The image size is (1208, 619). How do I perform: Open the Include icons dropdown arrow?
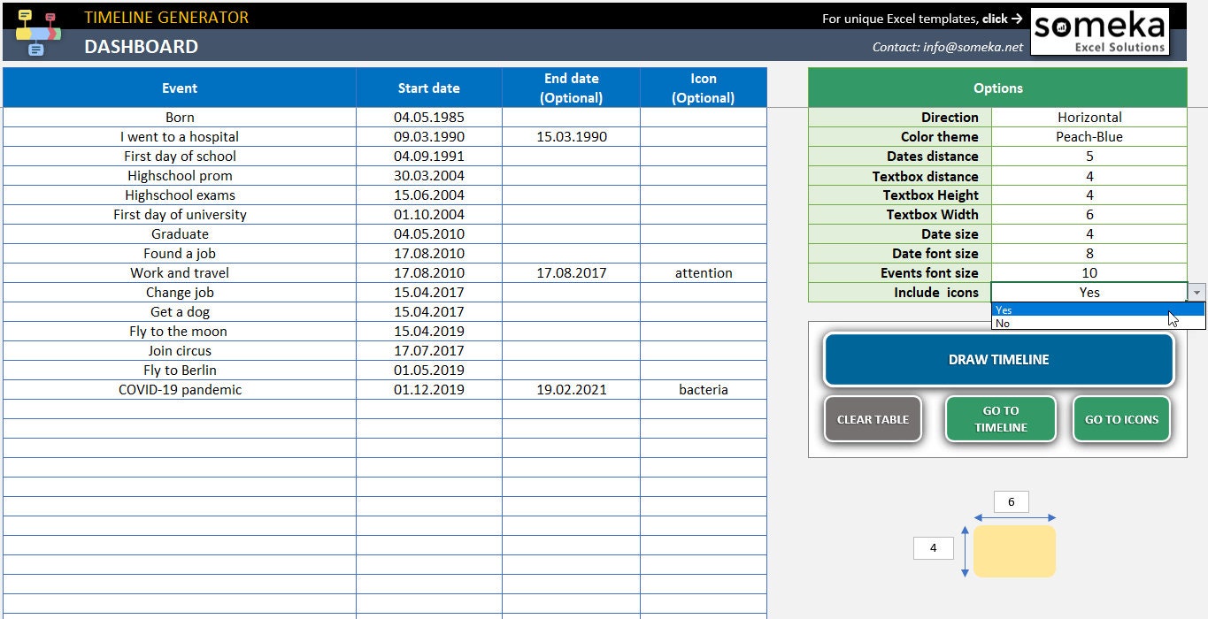[1196, 292]
